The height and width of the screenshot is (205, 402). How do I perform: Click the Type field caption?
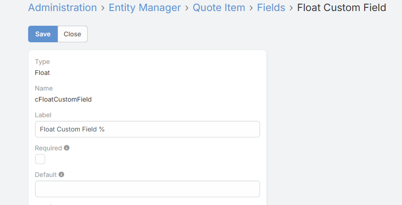point(42,62)
